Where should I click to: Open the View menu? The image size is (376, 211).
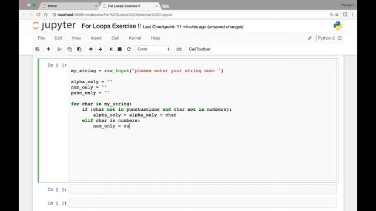[x=76, y=38]
